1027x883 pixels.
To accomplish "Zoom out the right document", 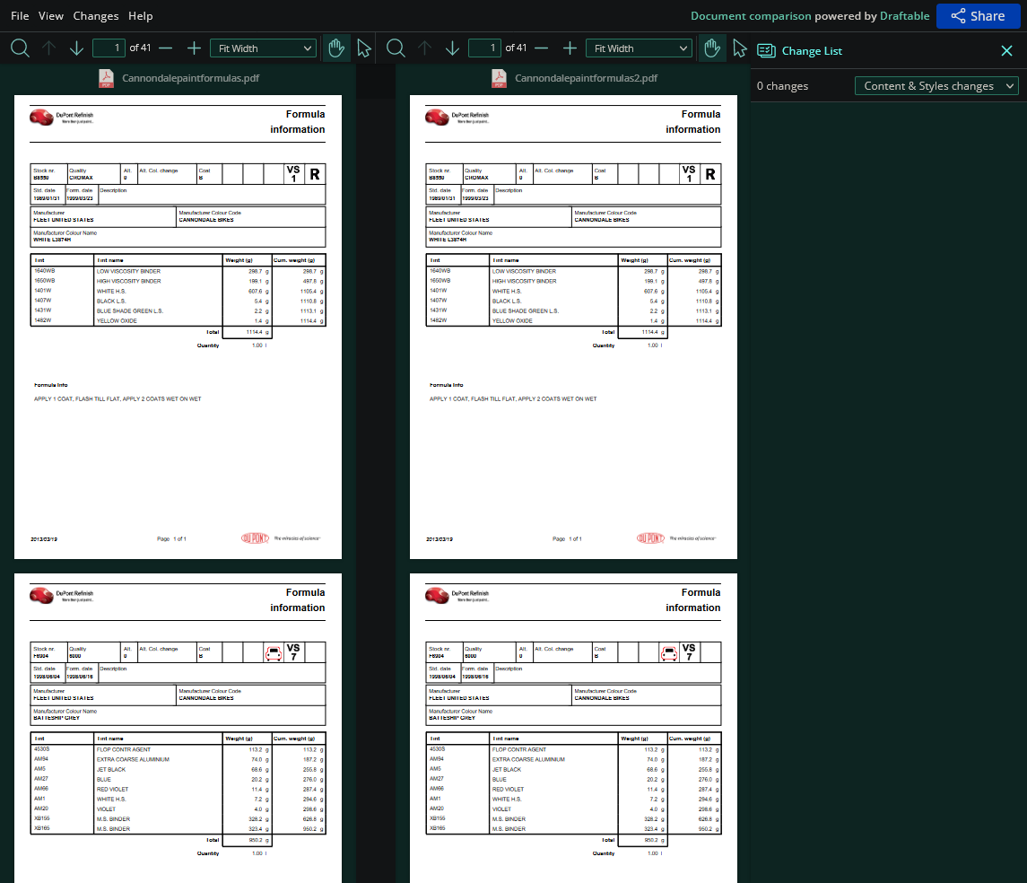I will coord(542,48).
